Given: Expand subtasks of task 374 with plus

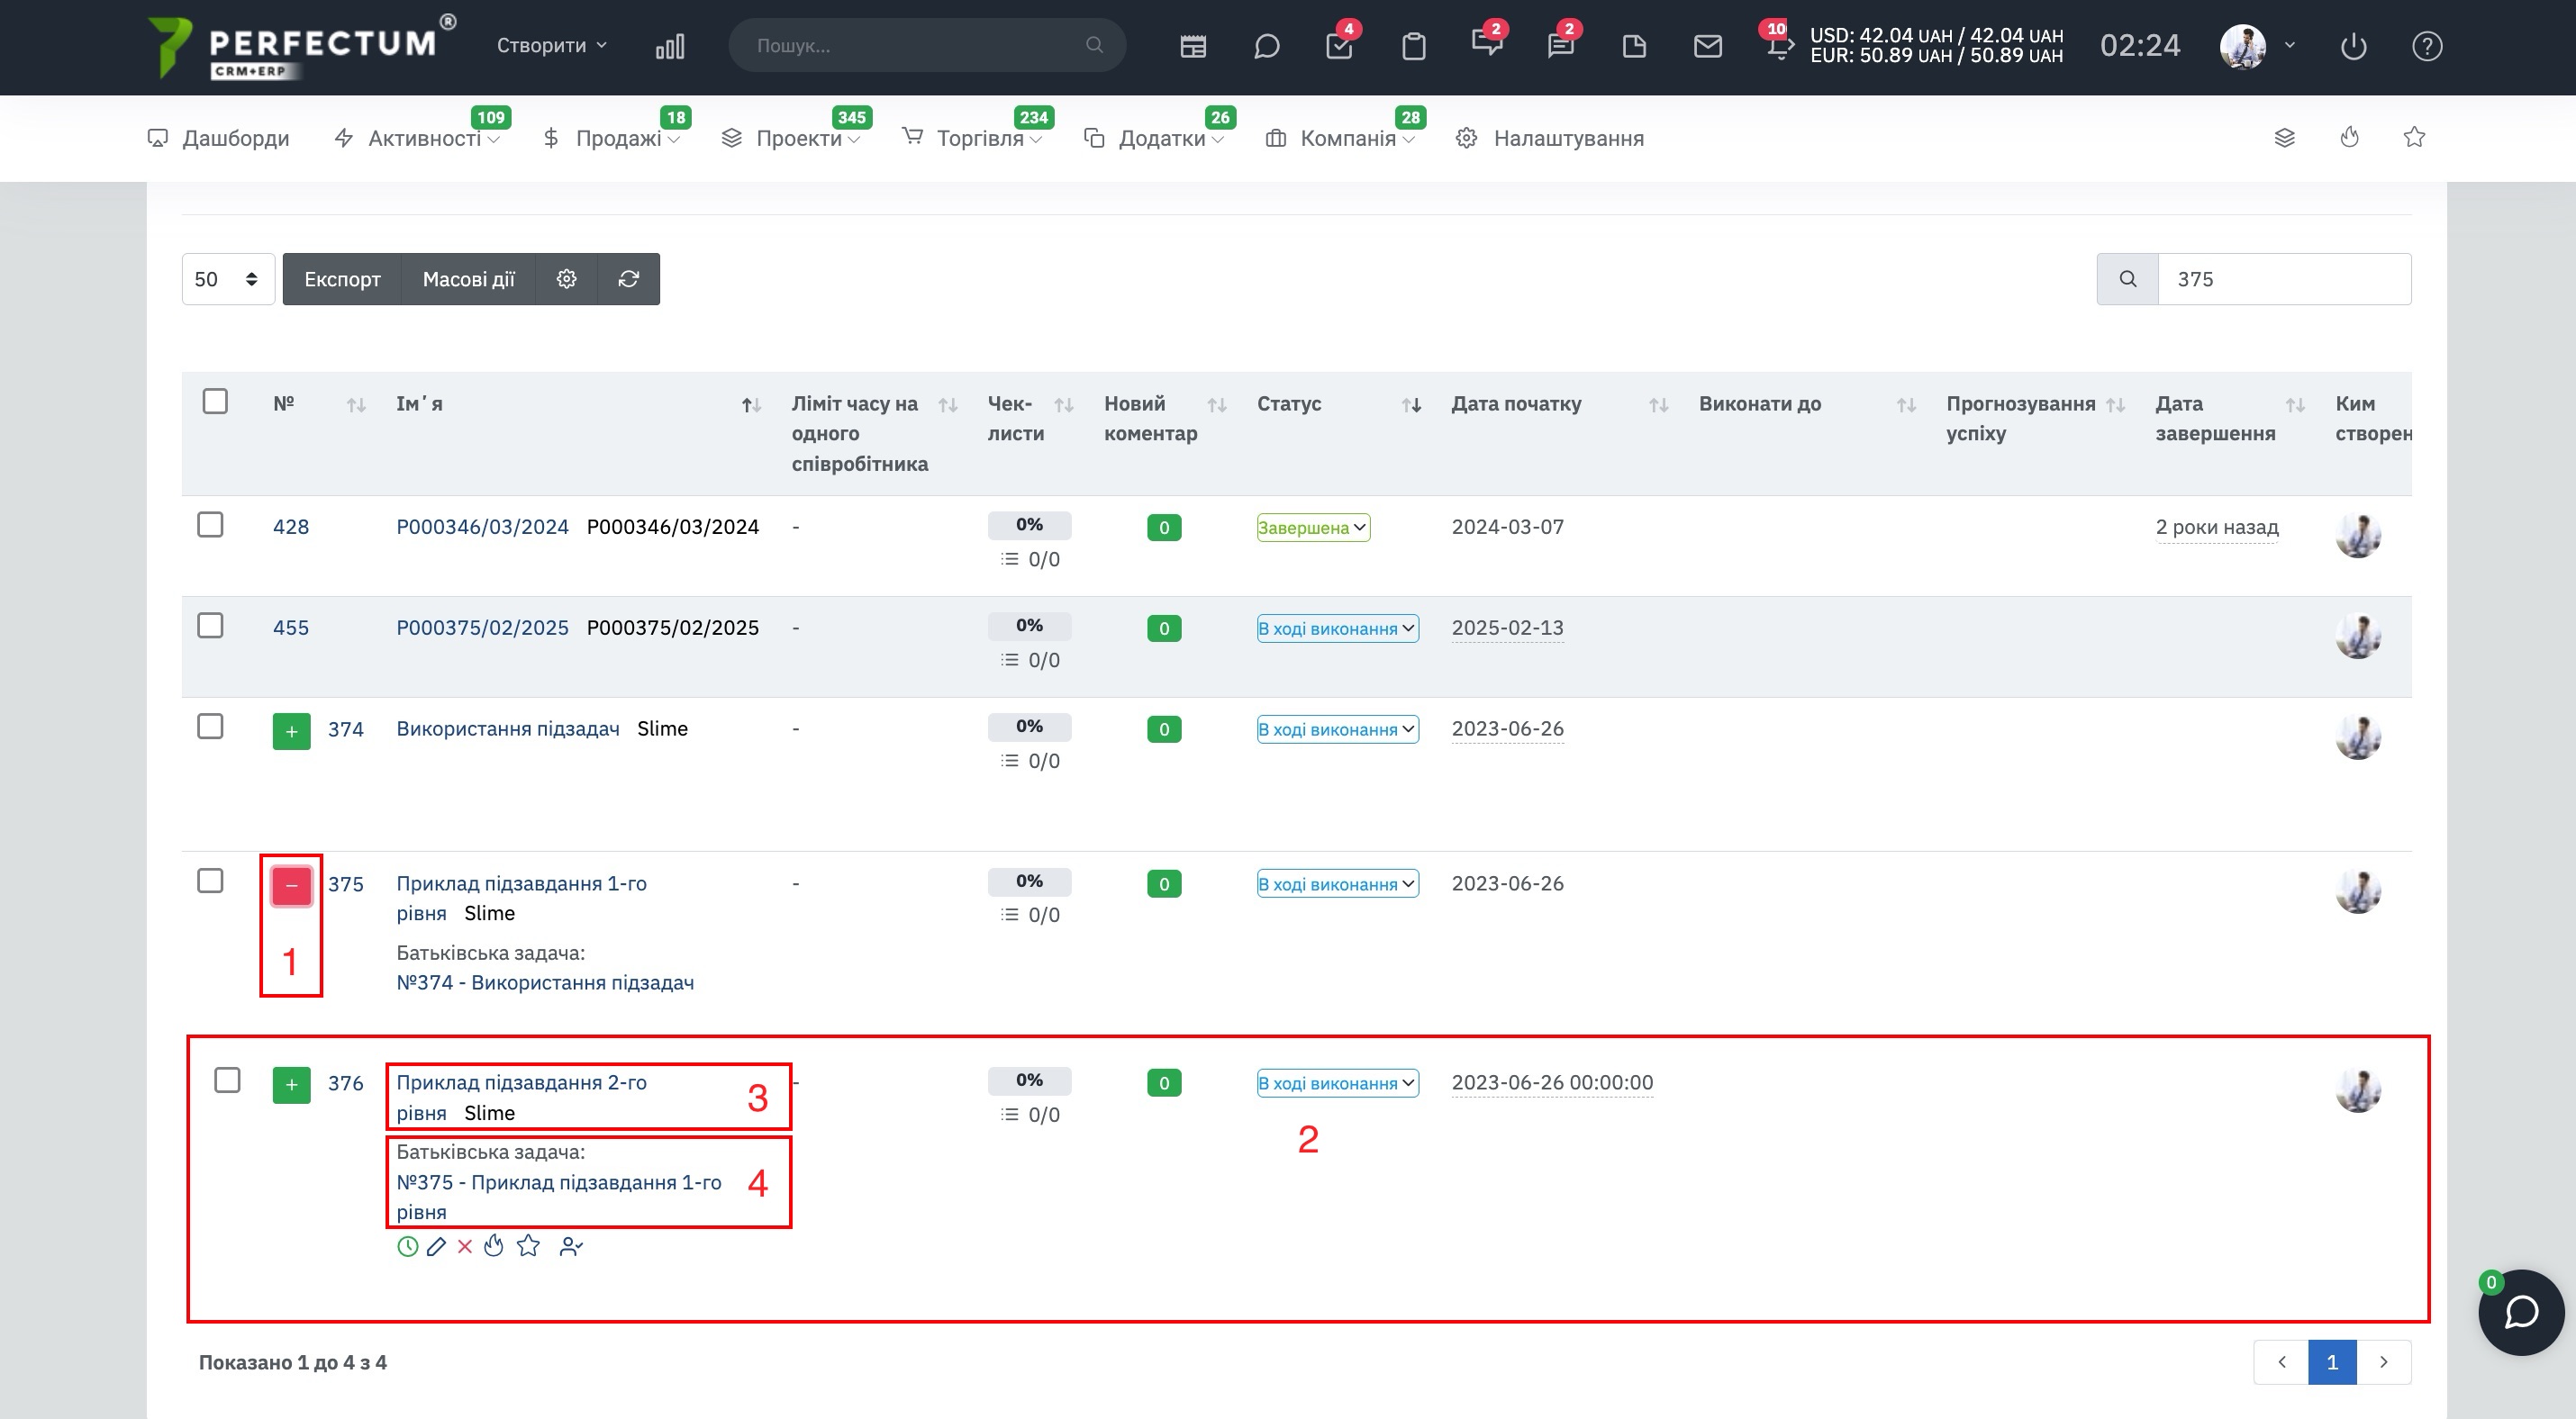Looking at the screenshot, I should point(291,731).
